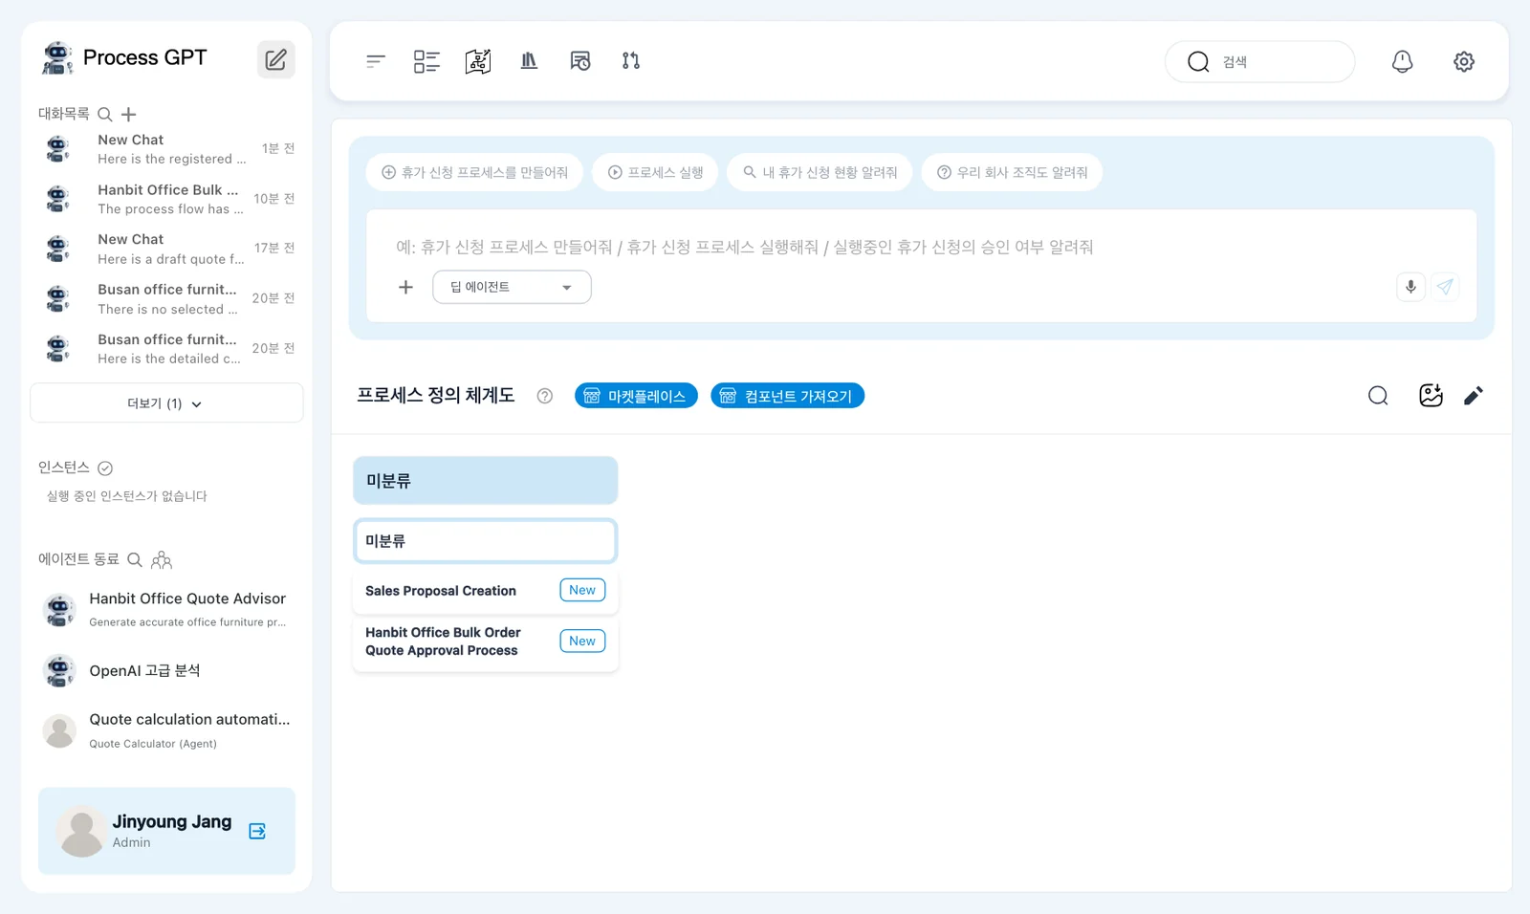The image size is (1530, 914).
Task: Focus the top 검색 search field
Action: tap(1259, 62)
